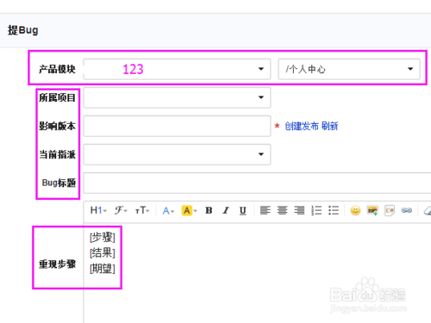Click the [步骤] line in editor
Viewport: 431px width, 323px height.
click(103, 237)
